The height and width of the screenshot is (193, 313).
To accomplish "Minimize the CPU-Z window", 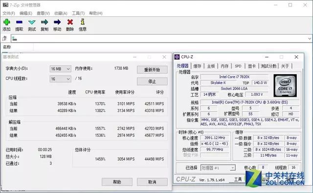I will tap(267, 57).
